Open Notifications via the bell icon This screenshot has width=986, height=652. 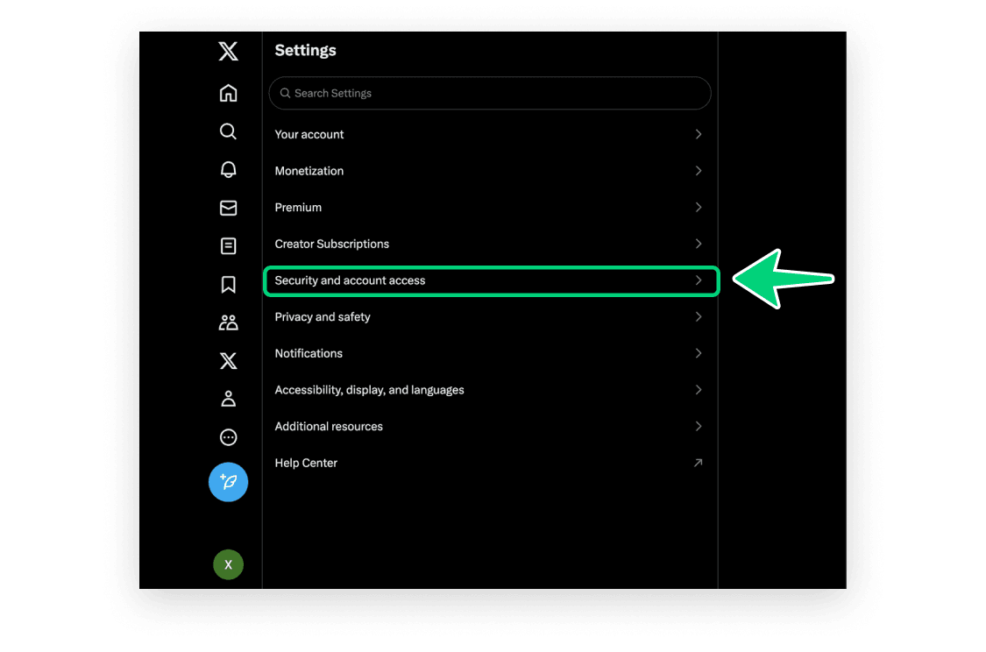click(x=228, y=169)
